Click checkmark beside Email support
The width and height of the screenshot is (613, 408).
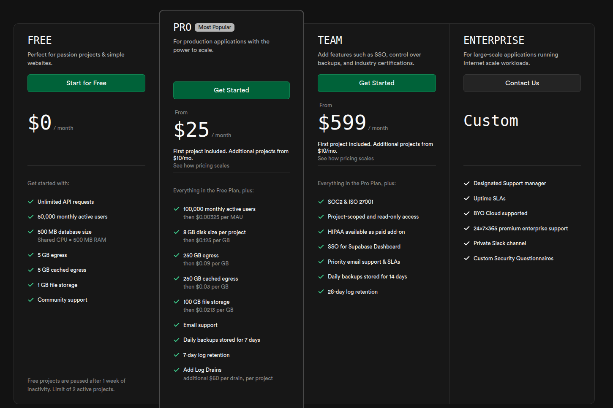click(x=177, y=325)
